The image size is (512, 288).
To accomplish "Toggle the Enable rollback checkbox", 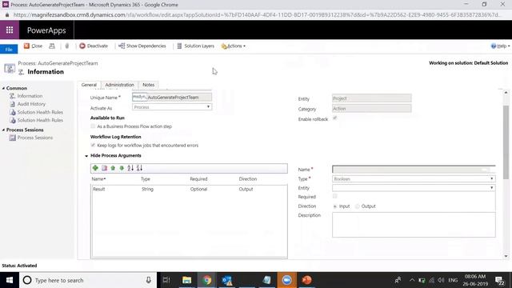I will [334, 118].
